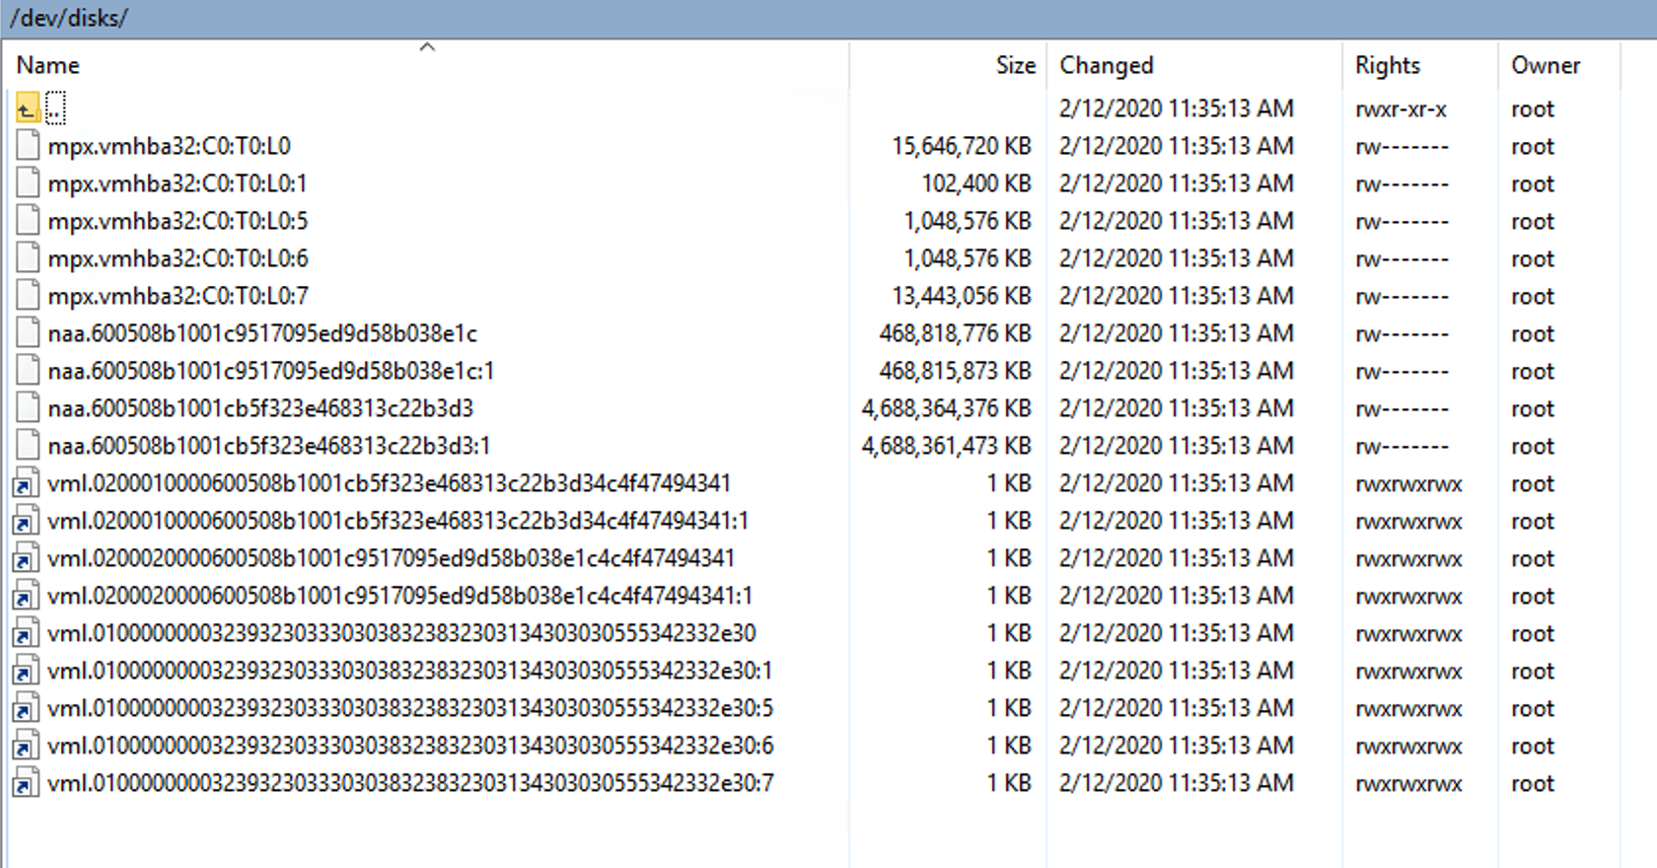
Task: Click symlink icon of vml.0100000000...2e30
Action: point(26,633)
